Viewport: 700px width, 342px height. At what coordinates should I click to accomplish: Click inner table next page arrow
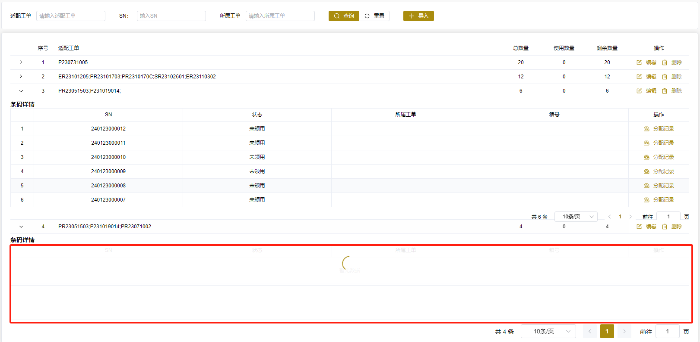(x=630, y=217)
